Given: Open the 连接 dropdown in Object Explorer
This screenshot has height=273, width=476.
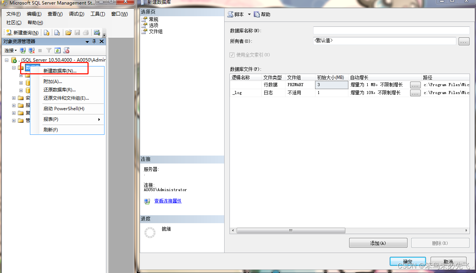Looking at the screenshot, I should (x=11, y=50).
